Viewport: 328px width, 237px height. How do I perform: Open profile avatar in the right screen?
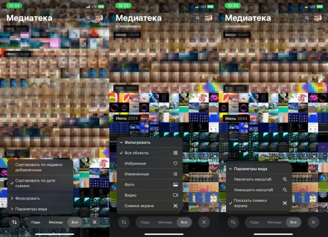click(317, 18)
